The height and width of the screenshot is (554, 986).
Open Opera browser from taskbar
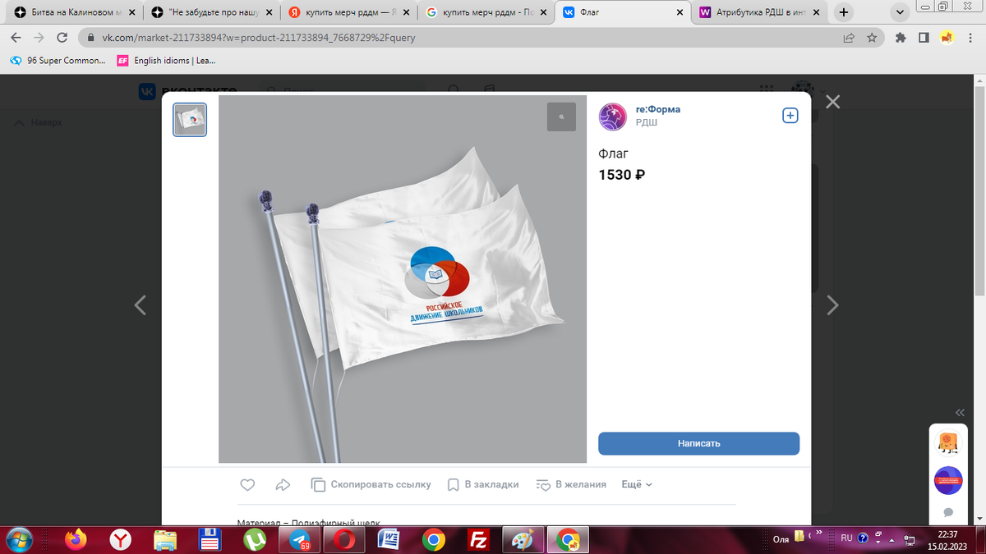tap(343, 539)
